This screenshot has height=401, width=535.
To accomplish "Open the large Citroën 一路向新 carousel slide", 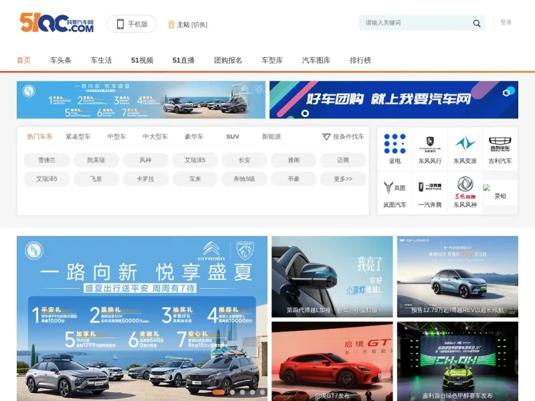I will point(142,319).
